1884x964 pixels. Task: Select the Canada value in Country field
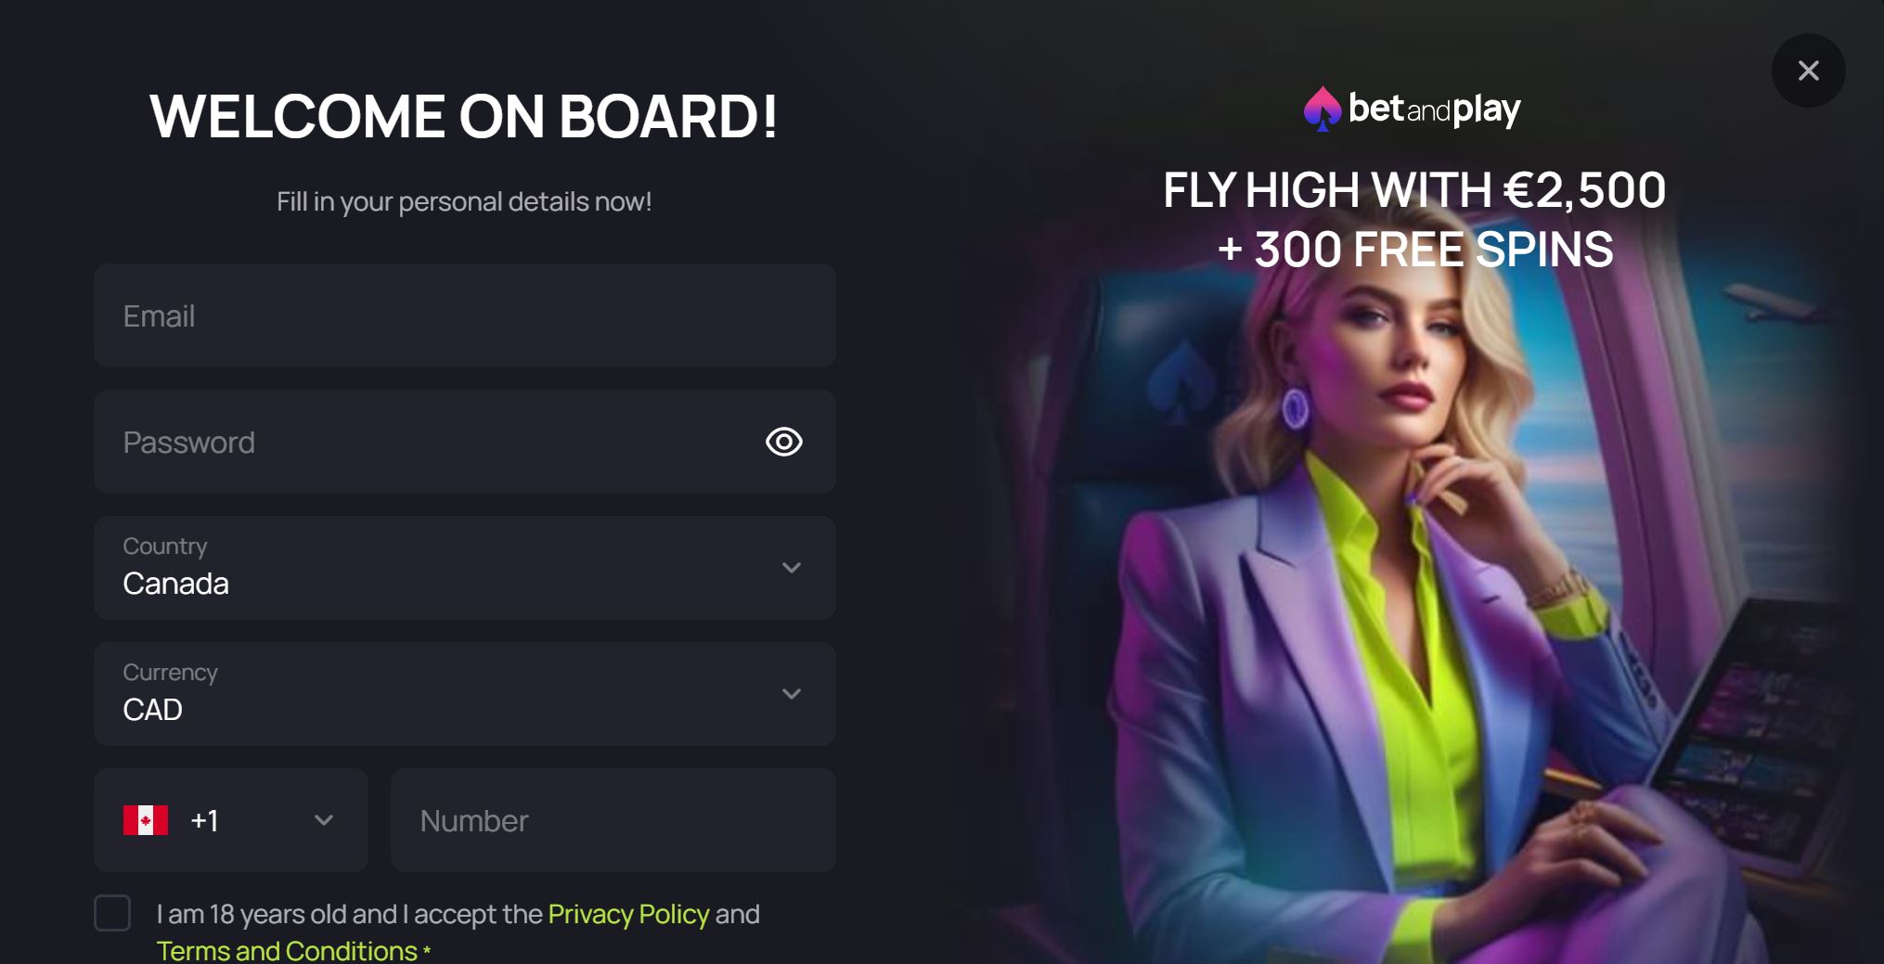(x=175, y=584)
